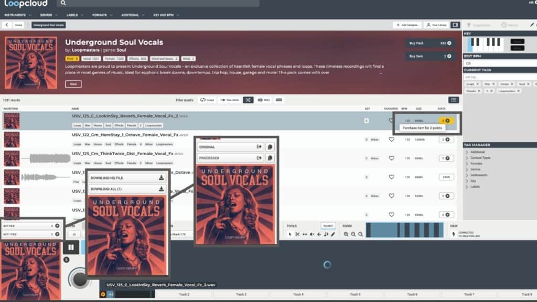
Task: Click the shuffle results icon in filter bar
Action: coord(249,100)
